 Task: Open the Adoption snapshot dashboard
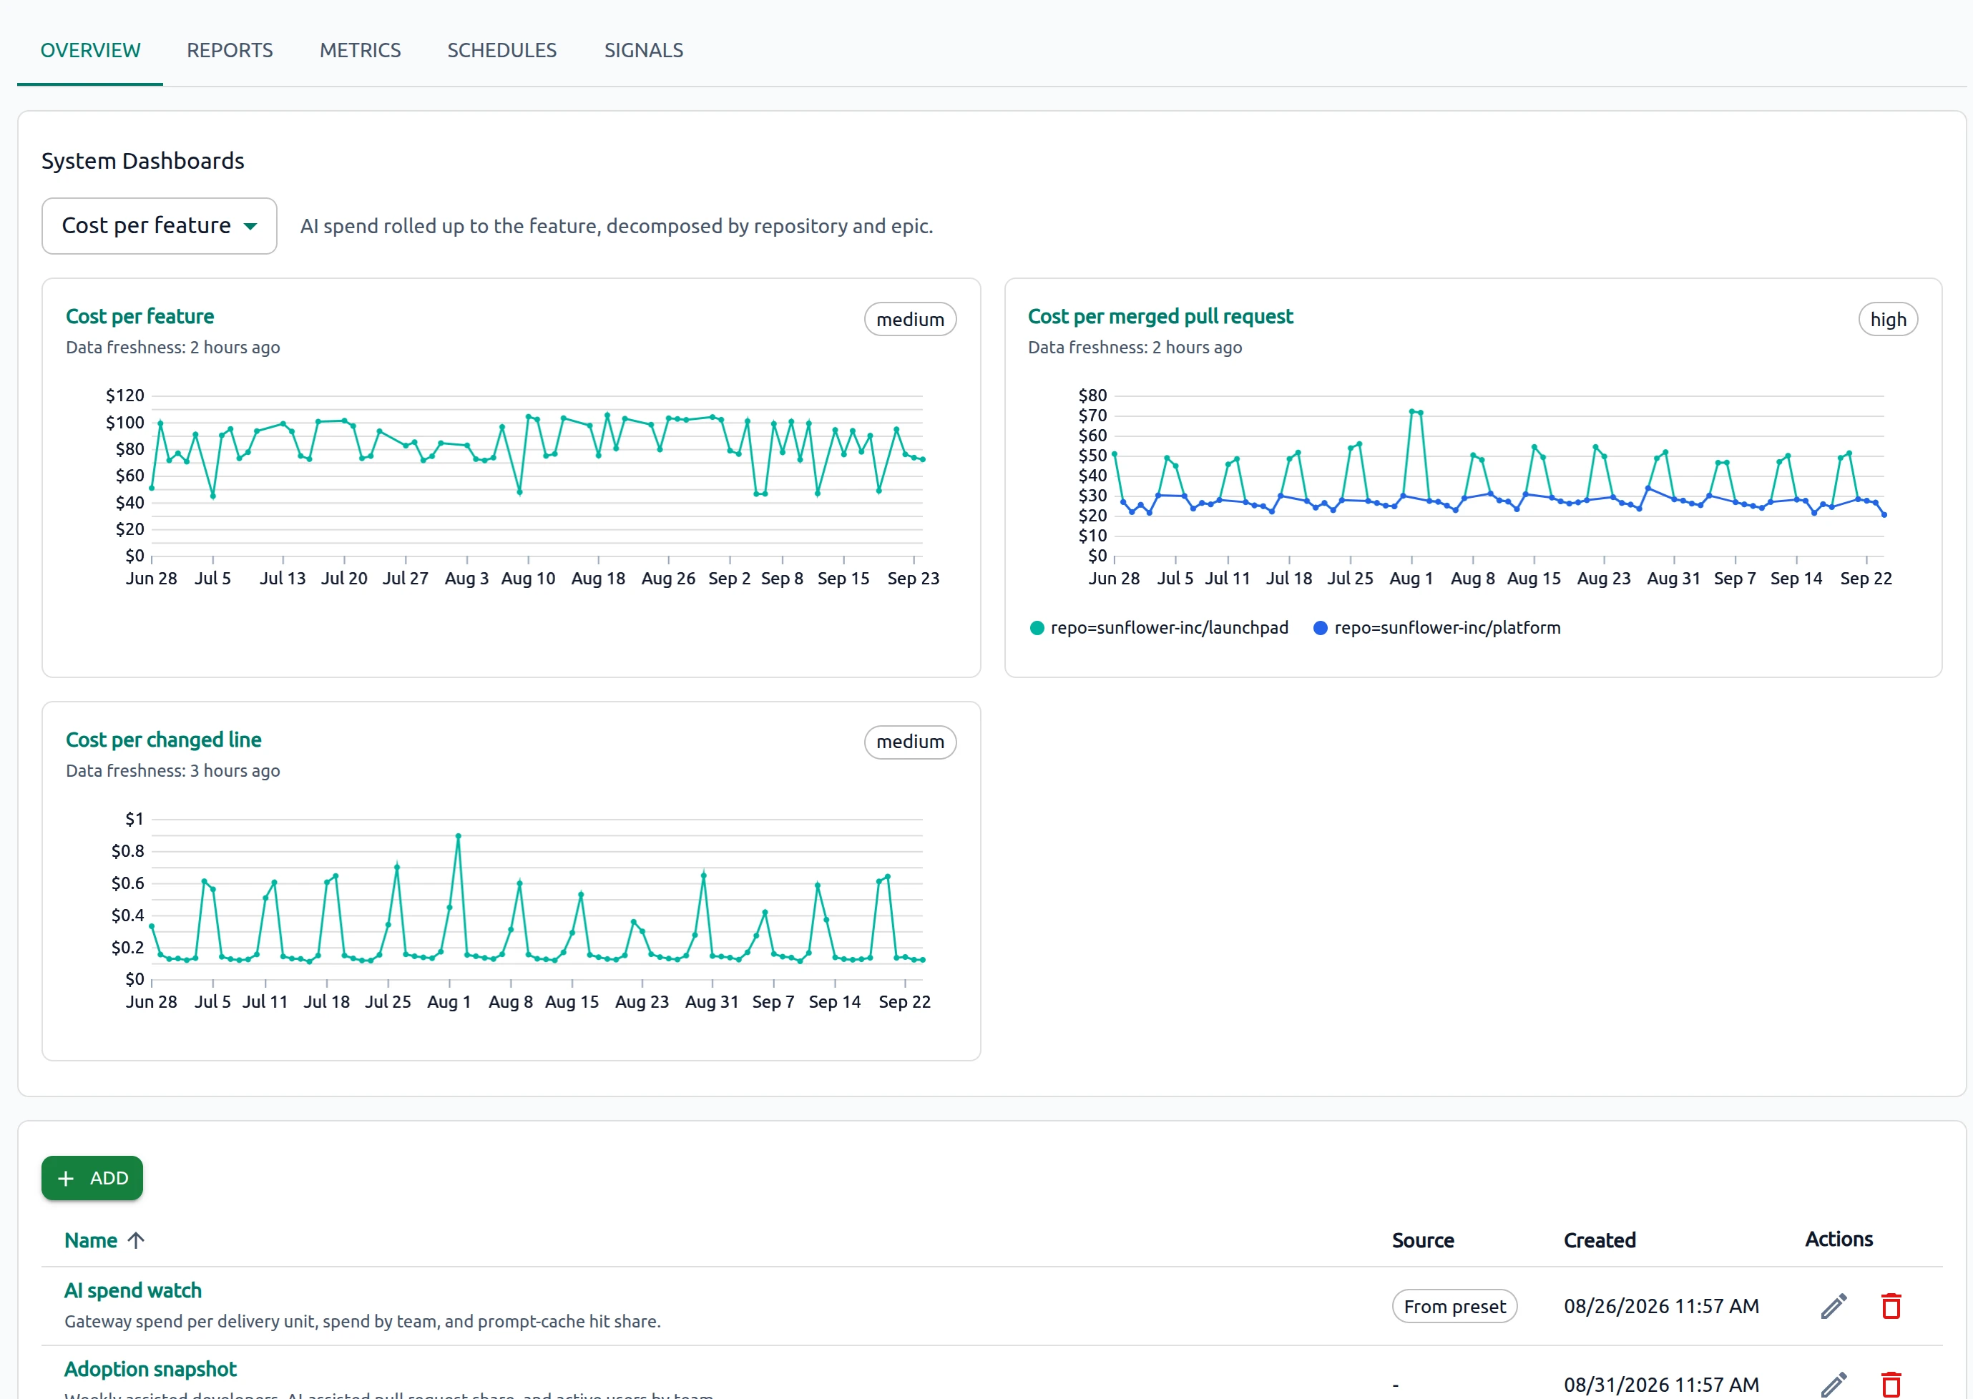pos(151,1369)
